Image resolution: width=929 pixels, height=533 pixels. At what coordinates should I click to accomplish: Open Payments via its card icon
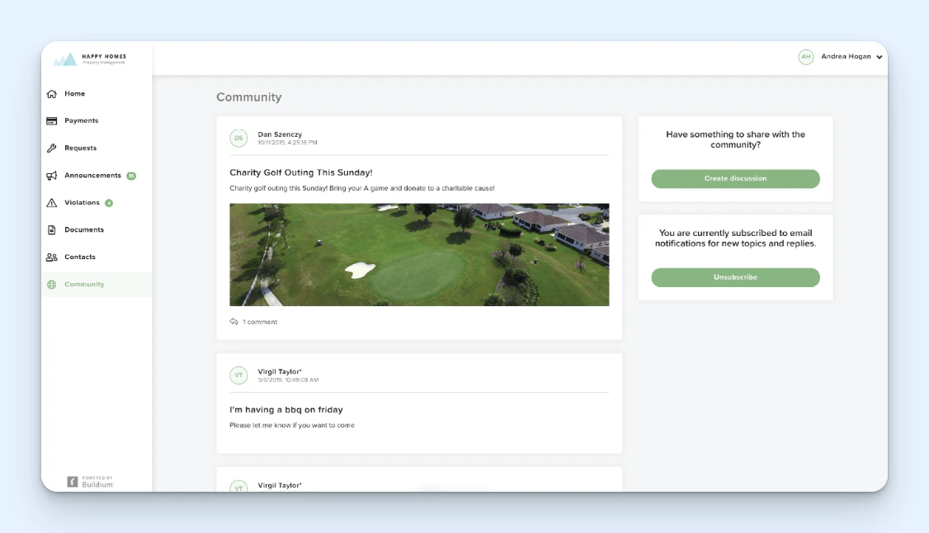coord(51,120)
